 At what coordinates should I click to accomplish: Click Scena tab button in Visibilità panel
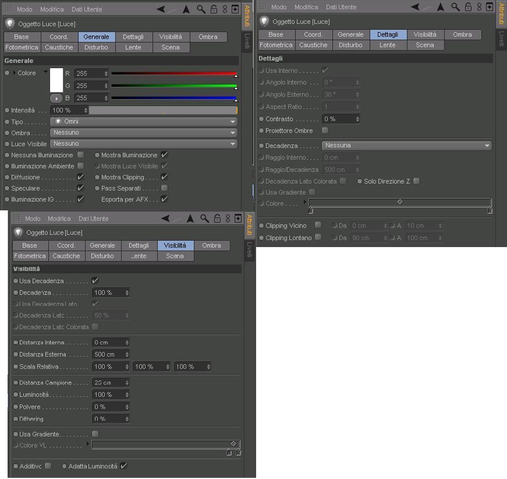coord(175,256)
